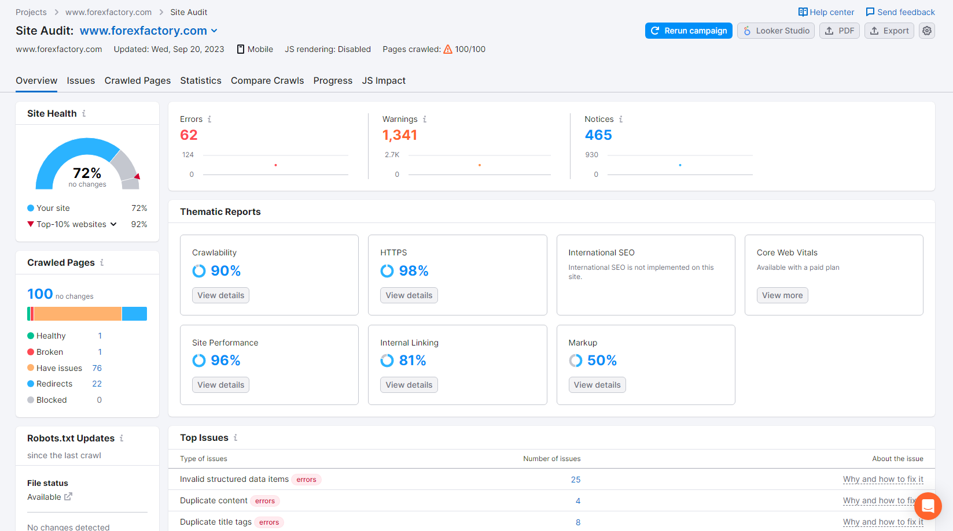Click the blue Redirects bar segment
This screenshot has height=531, width=953.
tap(134, 314)
